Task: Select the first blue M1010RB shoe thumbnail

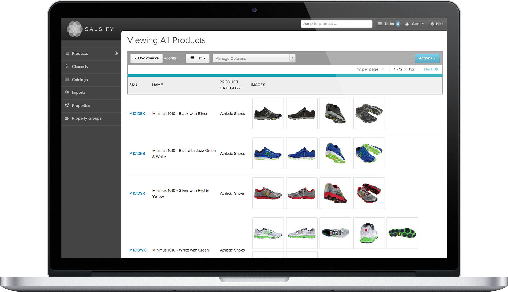Action: pos(268,153)
